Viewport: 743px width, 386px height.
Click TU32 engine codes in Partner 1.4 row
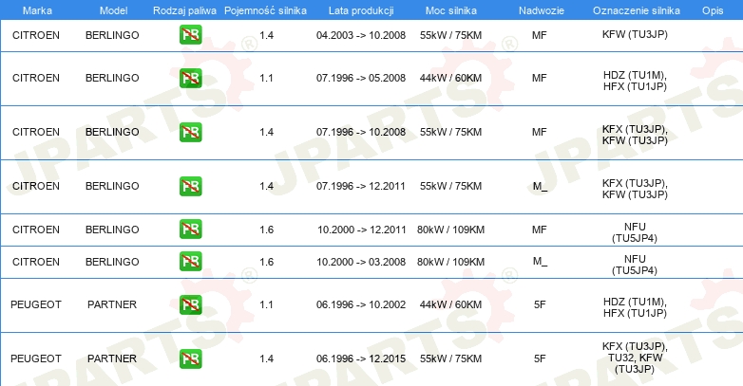635,358
